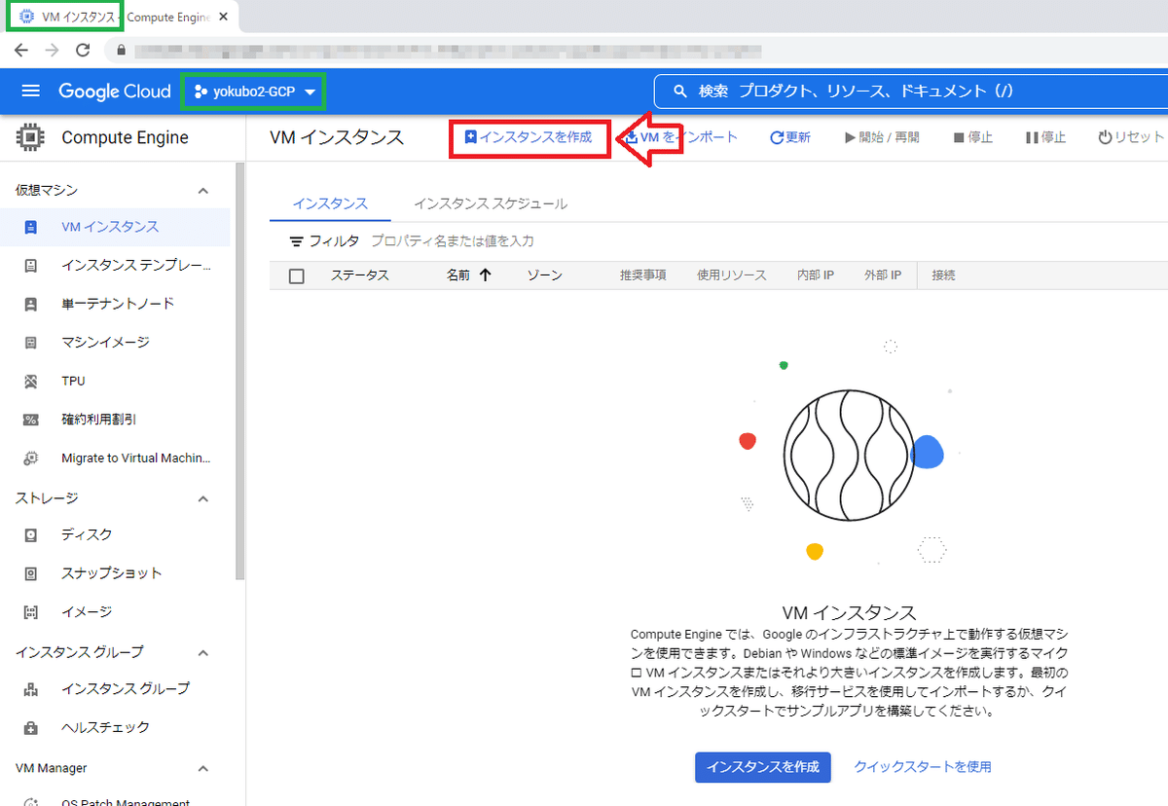Click the イメージ sidebar icon
The image size is (1168, 806).
click(x=30, y=612)
